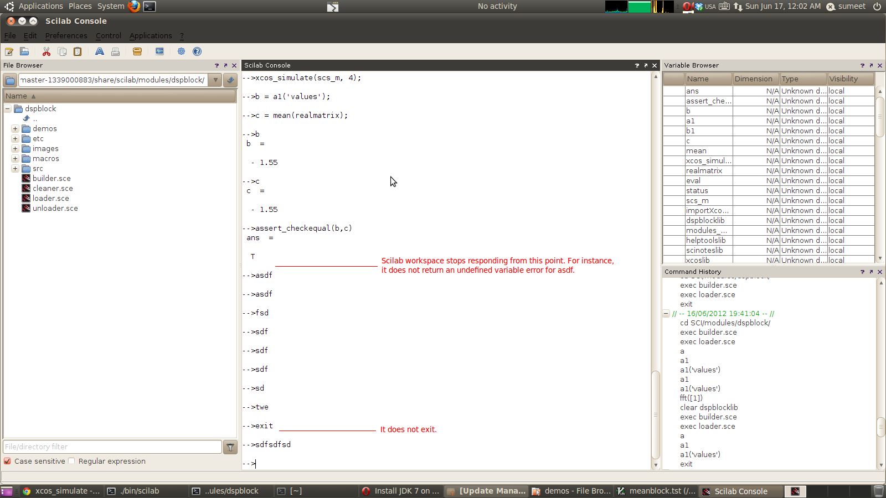Open the directory path dropdown arrow

215,80
